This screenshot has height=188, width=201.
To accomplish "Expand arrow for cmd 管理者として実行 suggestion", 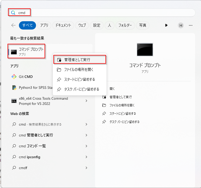I will (x=87, y=135).
